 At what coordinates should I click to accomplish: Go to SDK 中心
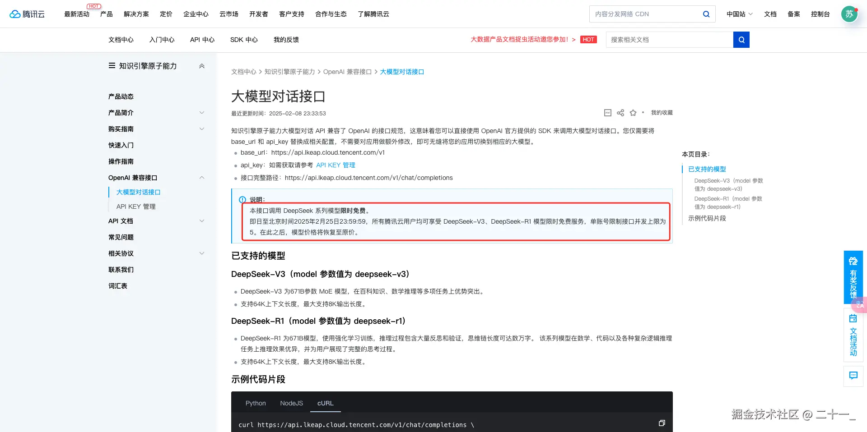coord(244,40)
